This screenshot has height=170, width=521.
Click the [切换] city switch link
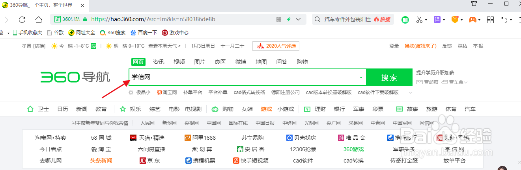pyautogui.click(x=39, y=46)
